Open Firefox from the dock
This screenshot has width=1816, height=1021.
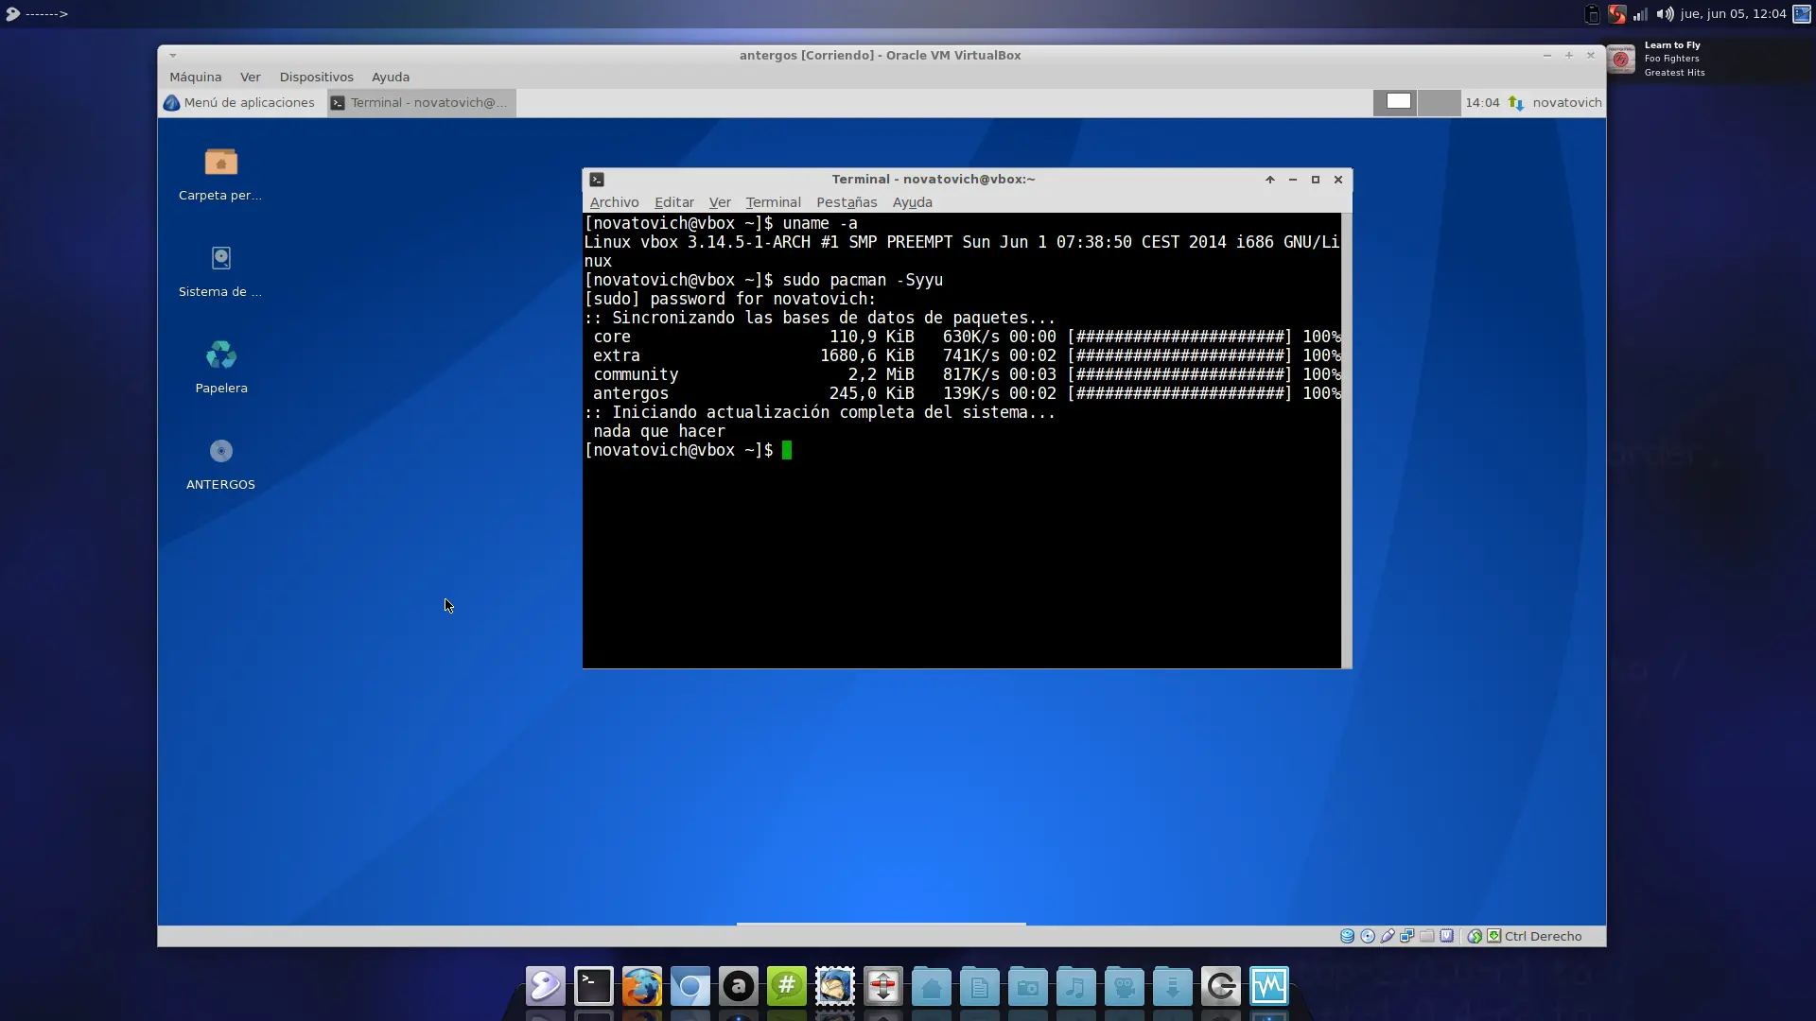pyautogui.click(x=642, y=987)
